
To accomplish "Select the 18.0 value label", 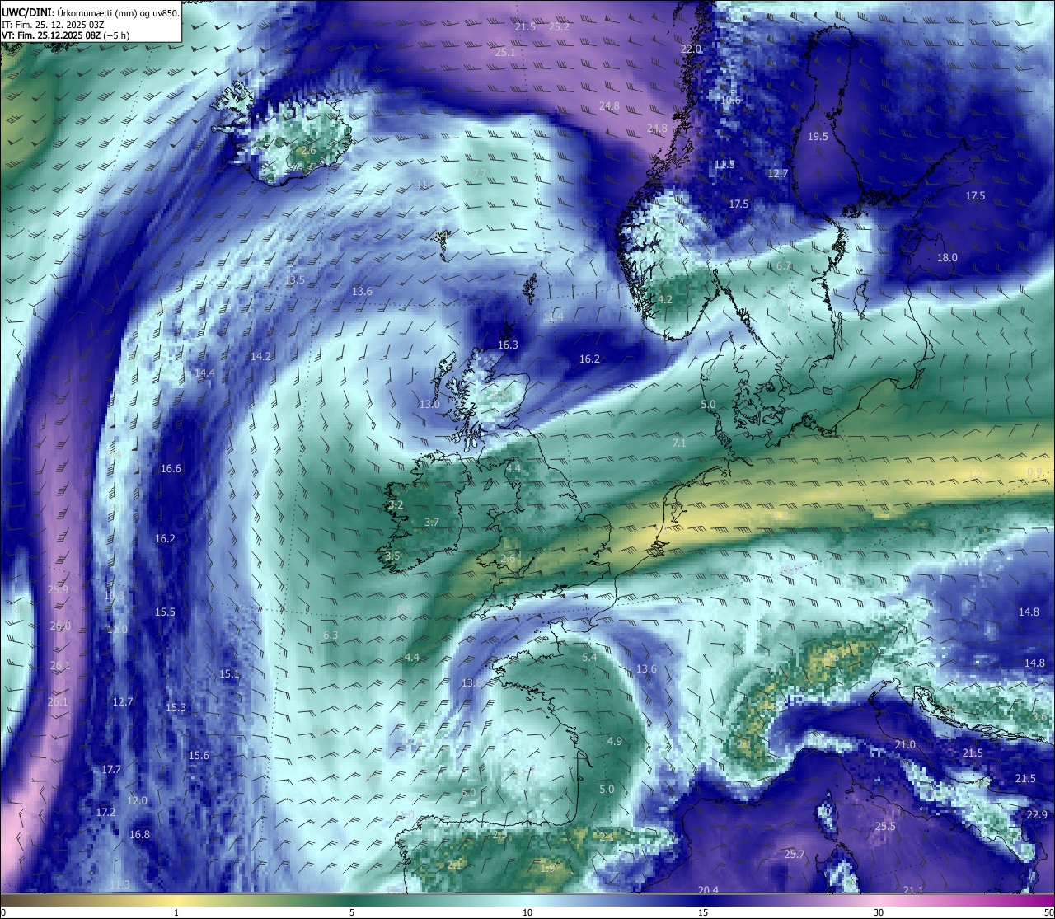I will pyautogui.click(x=947, y=258).
